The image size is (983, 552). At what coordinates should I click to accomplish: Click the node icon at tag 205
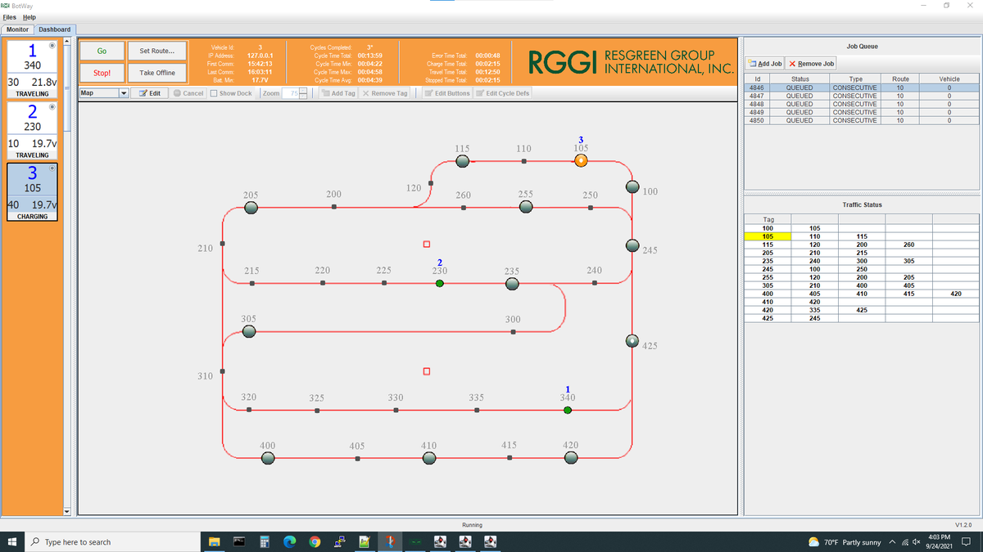tap(251, 208)
